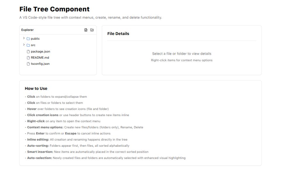281x175 pixels.
Task: Click the new folder icon in Explorer header
Action: (92, 30)
